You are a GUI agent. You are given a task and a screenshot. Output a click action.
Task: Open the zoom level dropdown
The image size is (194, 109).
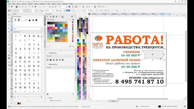coord(67,7)
